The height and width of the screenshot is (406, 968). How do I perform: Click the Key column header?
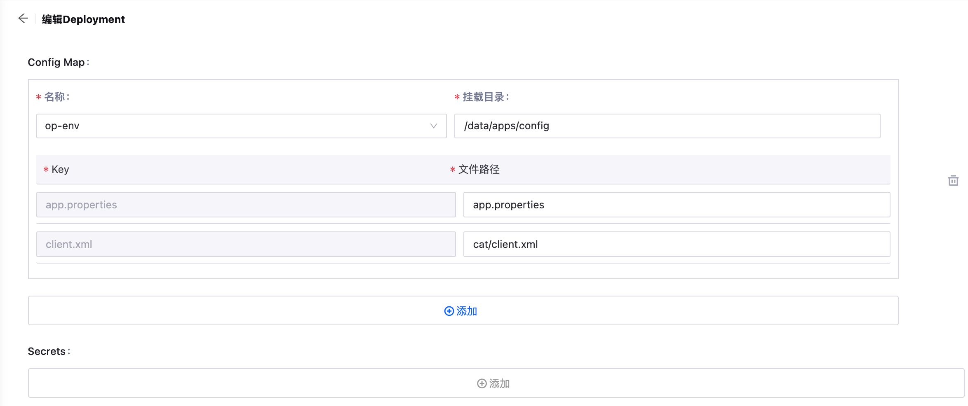(60, 169)
